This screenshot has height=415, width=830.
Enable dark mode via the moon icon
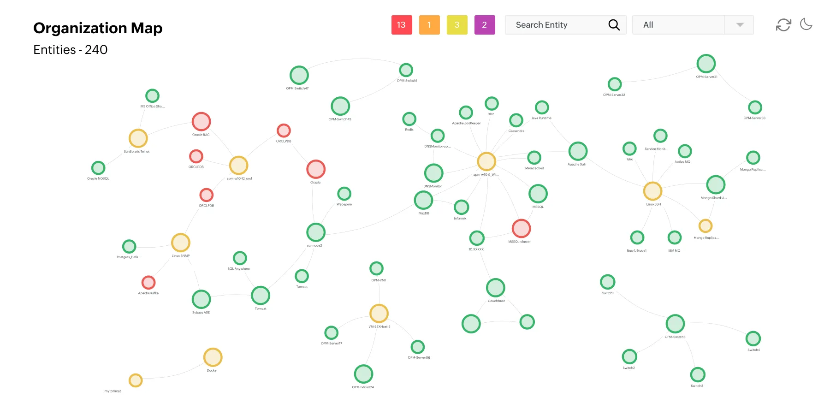pos(806,24)
